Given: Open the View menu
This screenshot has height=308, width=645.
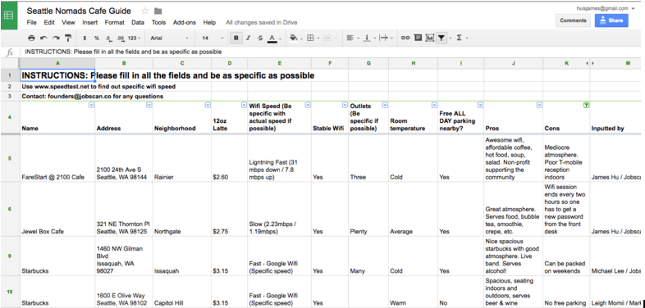Looking at the screenshot, I should 68,23.
